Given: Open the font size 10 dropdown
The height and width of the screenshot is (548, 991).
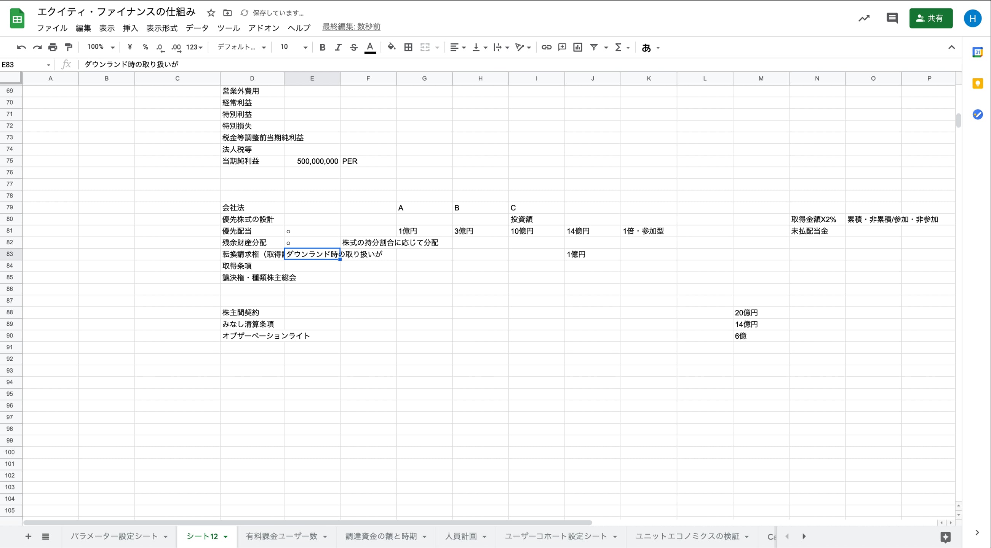Looking at the screenshot, I should click(294, 47).
